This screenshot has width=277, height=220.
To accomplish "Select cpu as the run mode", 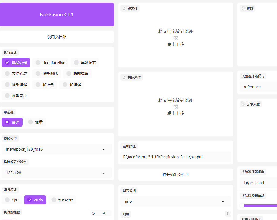I will coord(12,200).
